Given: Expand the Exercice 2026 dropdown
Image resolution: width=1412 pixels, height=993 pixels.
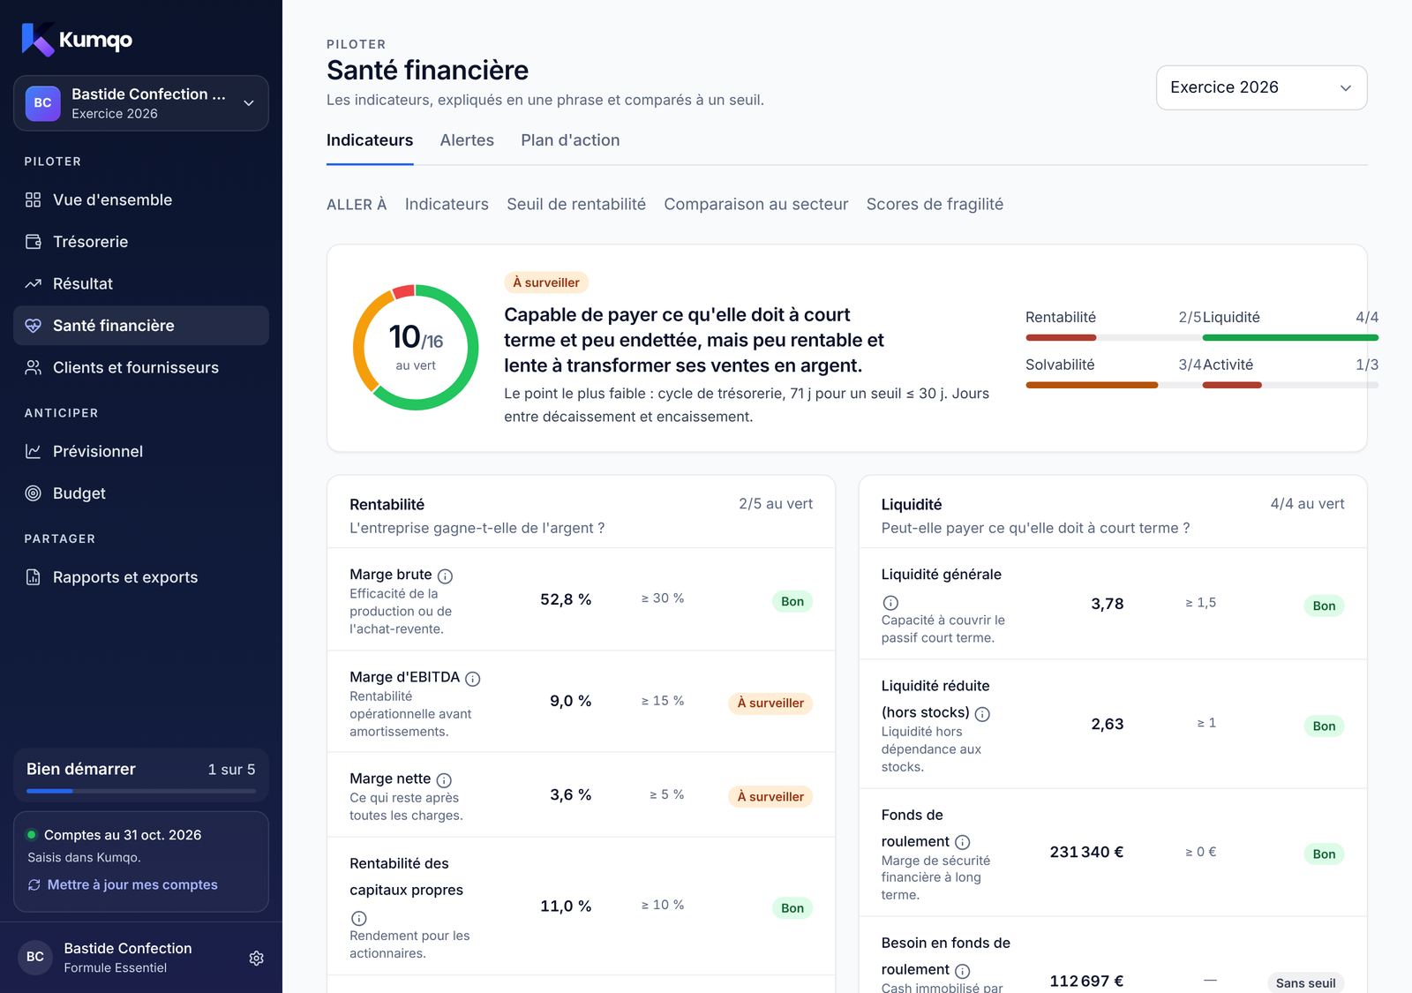Looking at the screenshot, I should click(1261, 87).
